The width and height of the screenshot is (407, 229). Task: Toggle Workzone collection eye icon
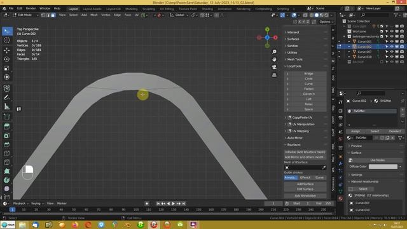click(x=392, y=31)
